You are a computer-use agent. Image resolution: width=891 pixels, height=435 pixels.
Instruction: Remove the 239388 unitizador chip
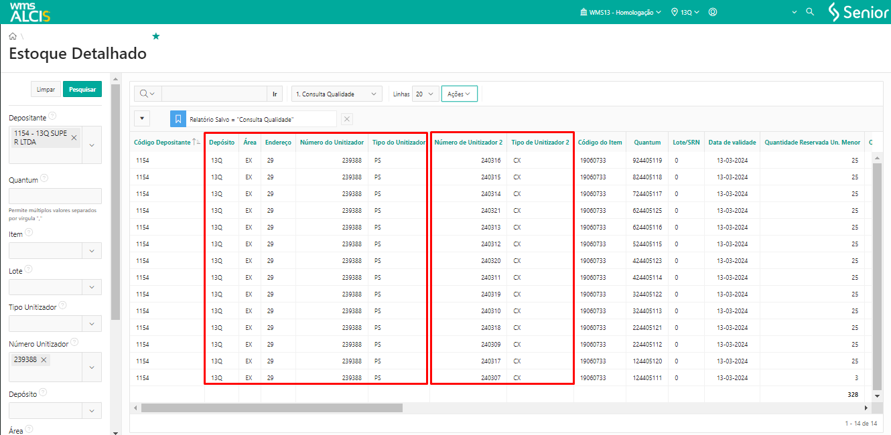tap(44, 360)
